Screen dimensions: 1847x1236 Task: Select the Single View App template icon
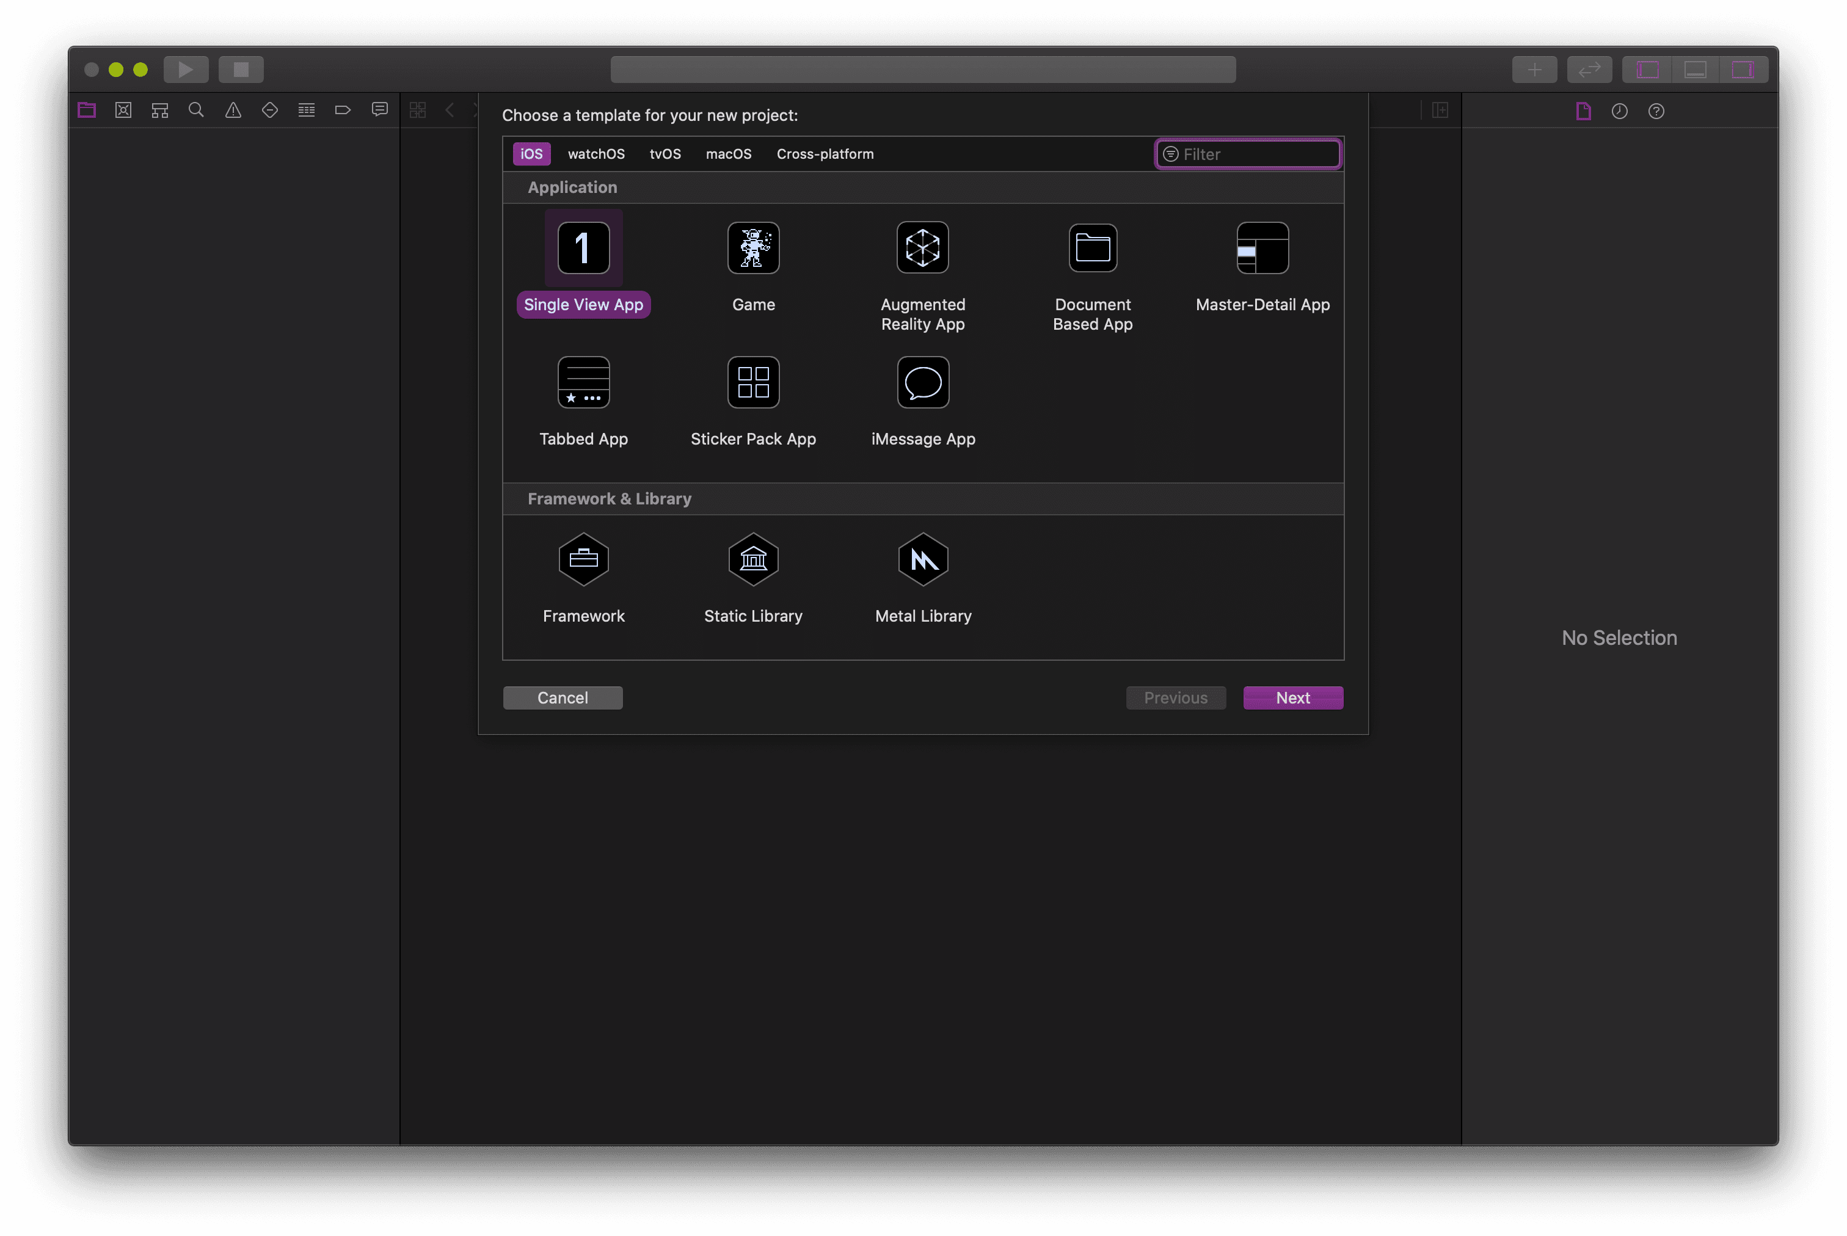click(x=583, y=247)
